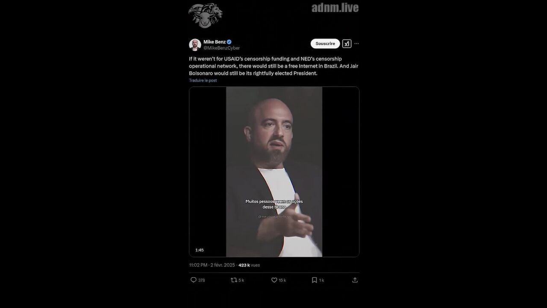The image size is (547, 308).
Task: Click the 1:45 video duration label
Action: pos(200,250)
